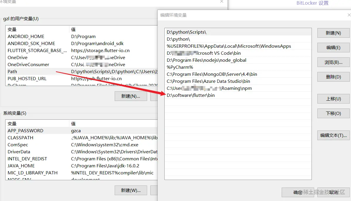The image size is (351, 201).
Task: Select the CLASSPATH system variable row
Action: [x=82, y=138]
